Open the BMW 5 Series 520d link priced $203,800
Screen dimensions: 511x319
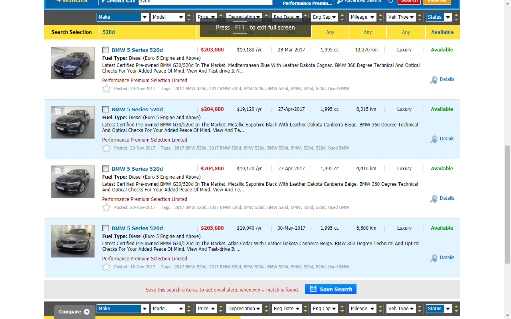(137, 50)
